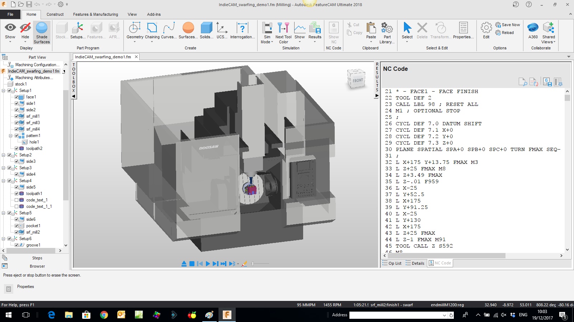574x322 pixels.
Task: Open NC code display options icon
Action: point(558,82)
